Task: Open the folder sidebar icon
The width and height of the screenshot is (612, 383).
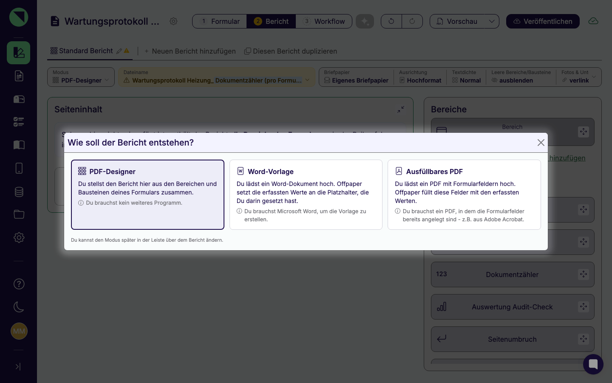Action: pyautogui.click(x=19, y=214)
